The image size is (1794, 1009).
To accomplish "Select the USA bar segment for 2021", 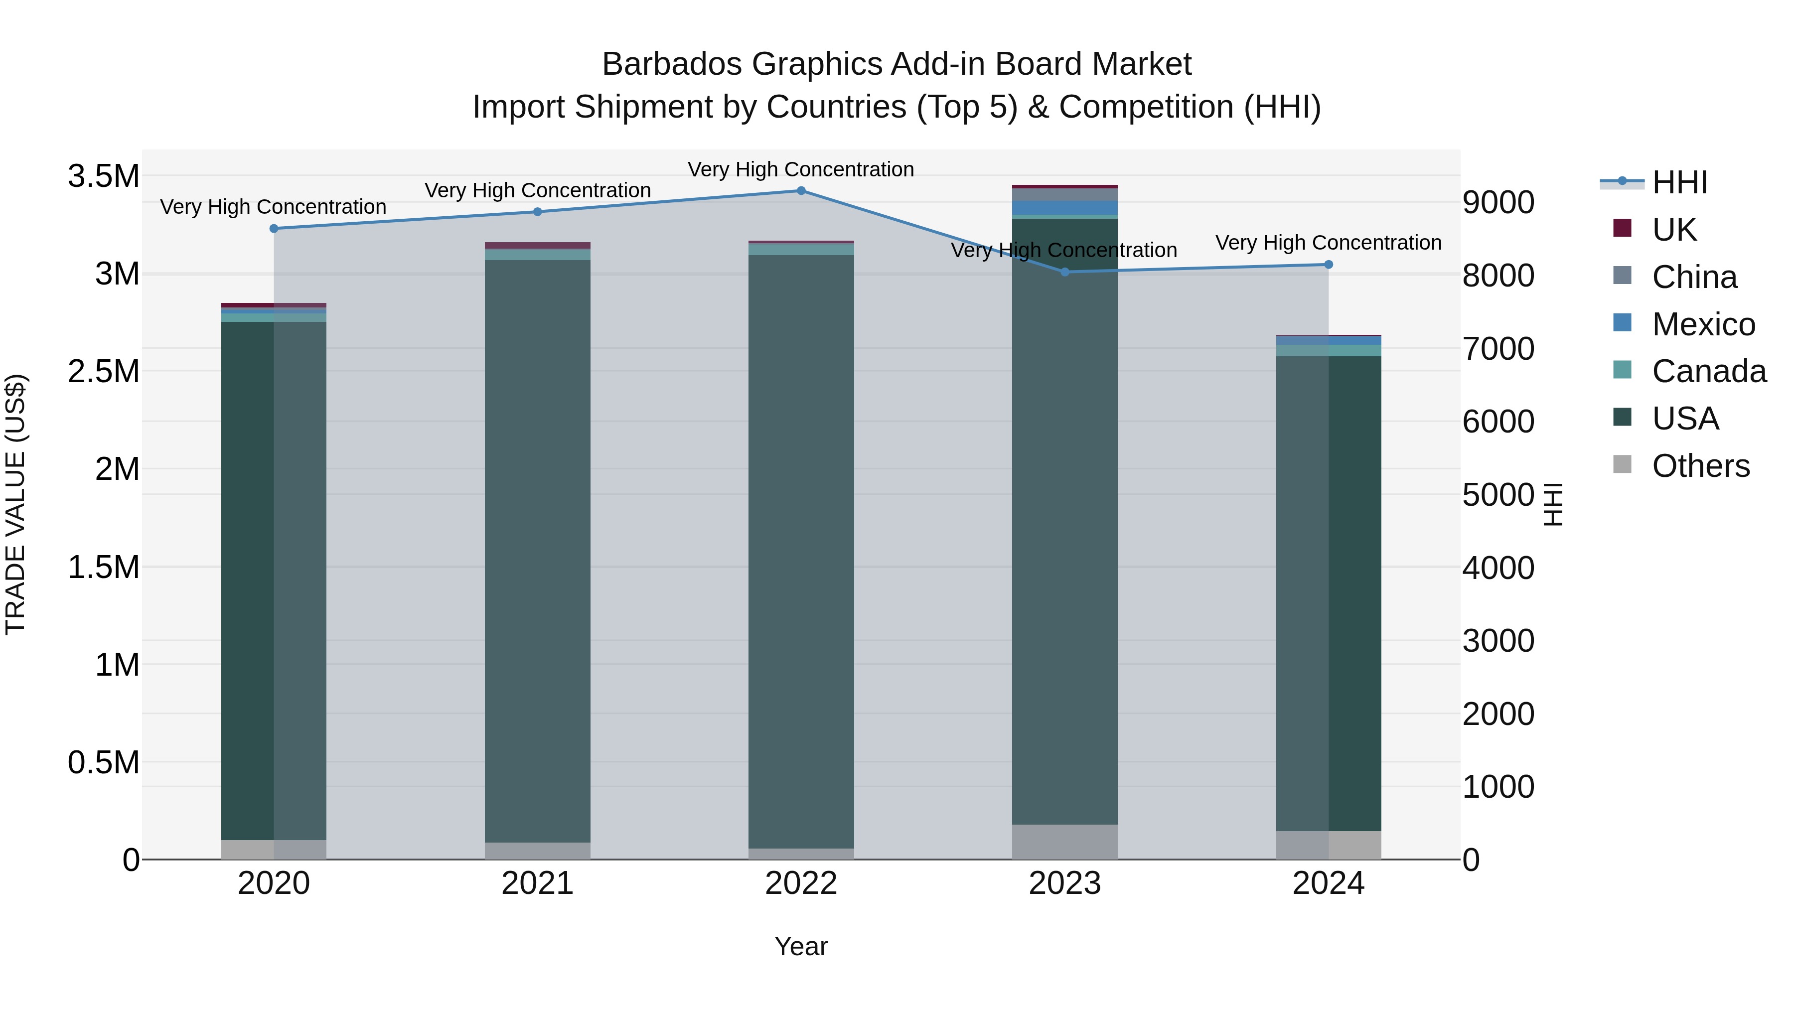I will click(538, 552).
